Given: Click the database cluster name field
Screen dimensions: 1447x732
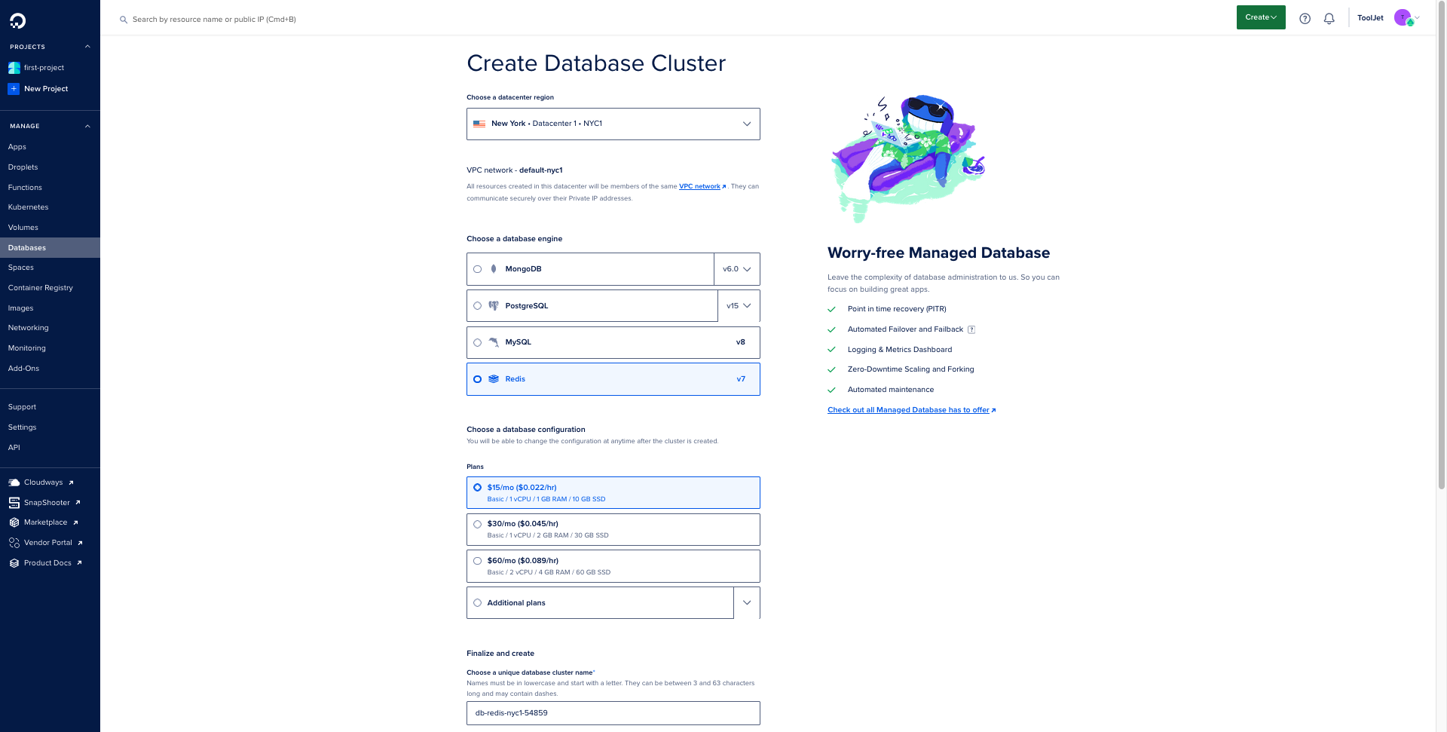Looking at the screenshot, I should [x=613, y=713].
